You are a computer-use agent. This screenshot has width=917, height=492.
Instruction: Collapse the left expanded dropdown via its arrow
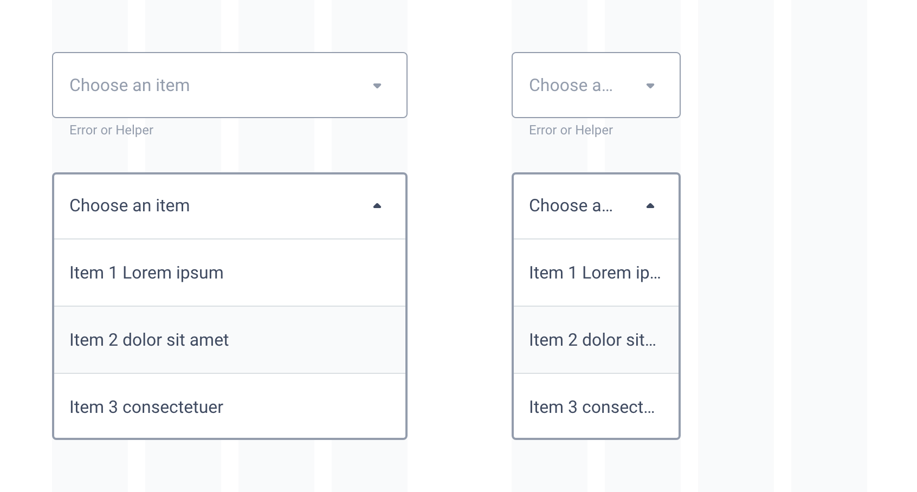378,206
